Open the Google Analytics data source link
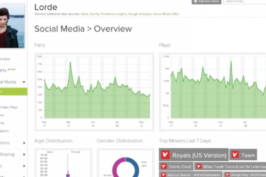 [x=140, y=14]
